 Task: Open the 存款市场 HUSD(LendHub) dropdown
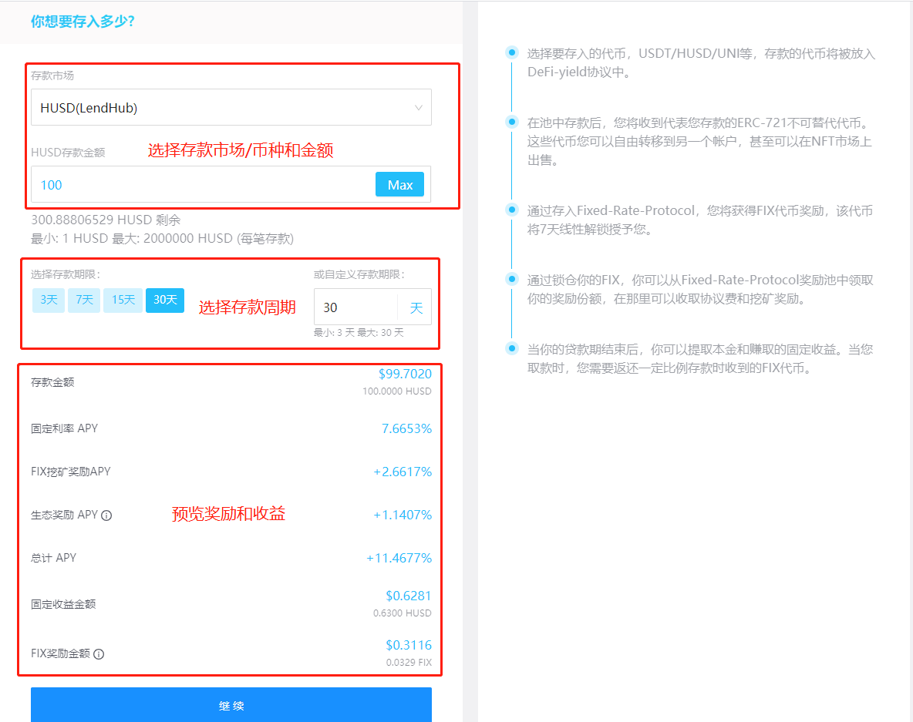click(231, 108)
